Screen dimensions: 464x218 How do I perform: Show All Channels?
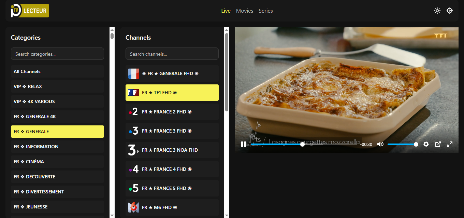click(x=57, y=71)
